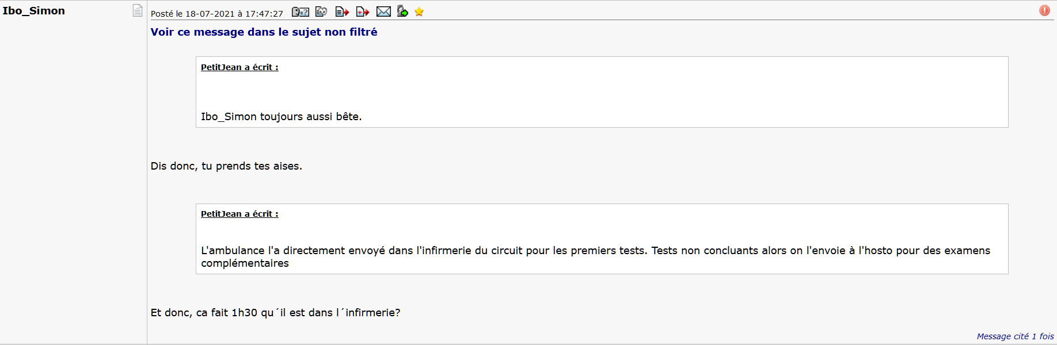Open "Voir ce message dans le sujet non filtré"
This screenshot has height=345, width=1057.
coord(264,32)
